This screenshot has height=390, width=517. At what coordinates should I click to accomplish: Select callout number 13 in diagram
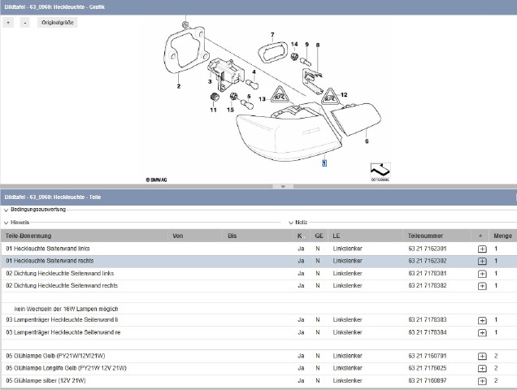(x=262, y=99)
